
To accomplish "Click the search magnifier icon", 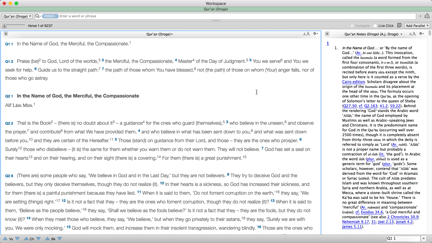I will click(38, 16).
